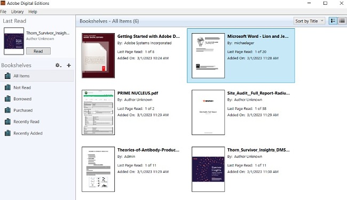Screen dimensions: 347x200
Task: Click 'Thorn_Survivor_Insigh...' title in Last Read
Action: (x=48, y=33)
